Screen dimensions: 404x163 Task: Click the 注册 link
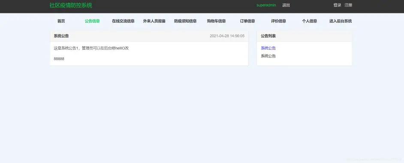click(348, 5)
